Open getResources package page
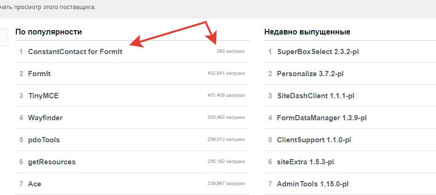Image resolution: width=436 pixels, height=195 pixels. click(x=52, y=162)
